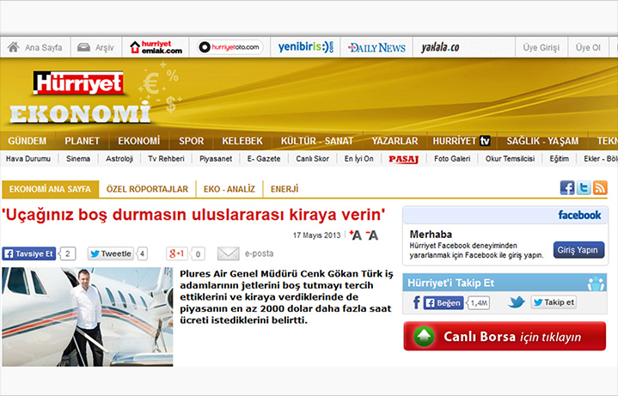
Task: Open SAĞLIK - YAŞAM in main navigation
Action: tap(542, 141)
